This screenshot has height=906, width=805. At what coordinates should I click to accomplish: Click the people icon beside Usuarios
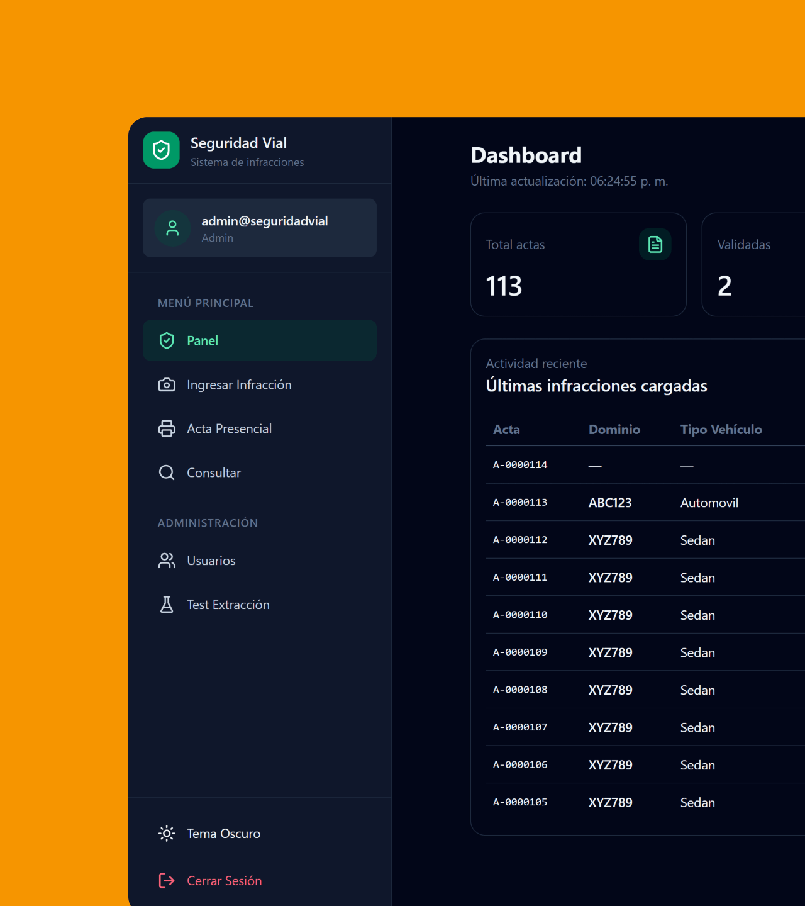tap(167, 561)
